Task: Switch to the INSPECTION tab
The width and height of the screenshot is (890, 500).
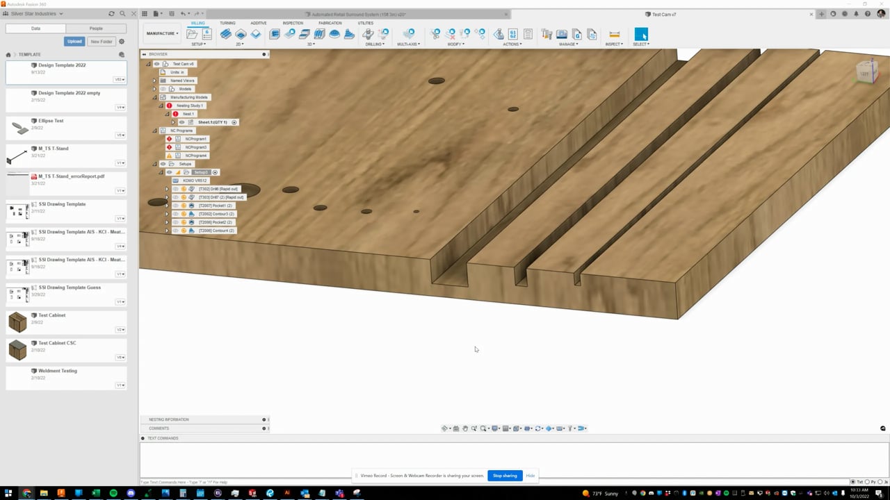Action: [x=293, y=23]
